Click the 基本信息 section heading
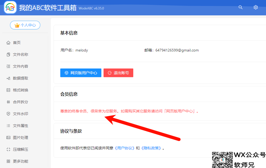The image size is (266, 168). pyautogui.click(x=69, y=33)
